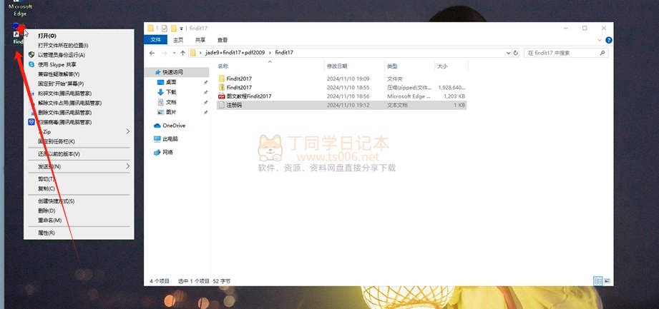This screenshot has width=659, height=309.
Task: Switch to details view layout icon
Action: pyautogui.click(x=597, y=281)
